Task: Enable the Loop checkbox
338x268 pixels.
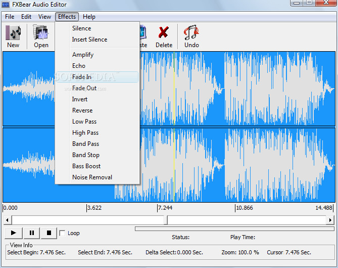Action: pos(62,233)
